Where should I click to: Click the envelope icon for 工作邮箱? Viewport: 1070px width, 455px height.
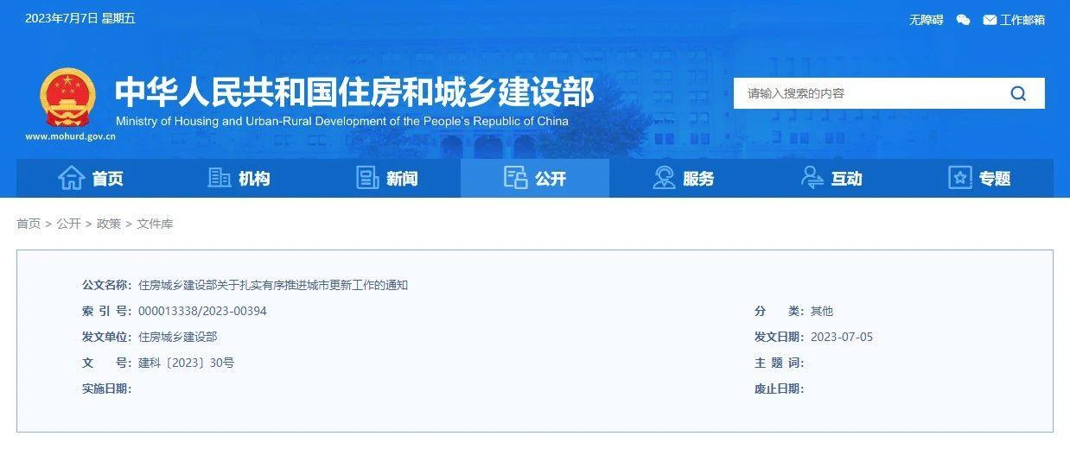990,20
